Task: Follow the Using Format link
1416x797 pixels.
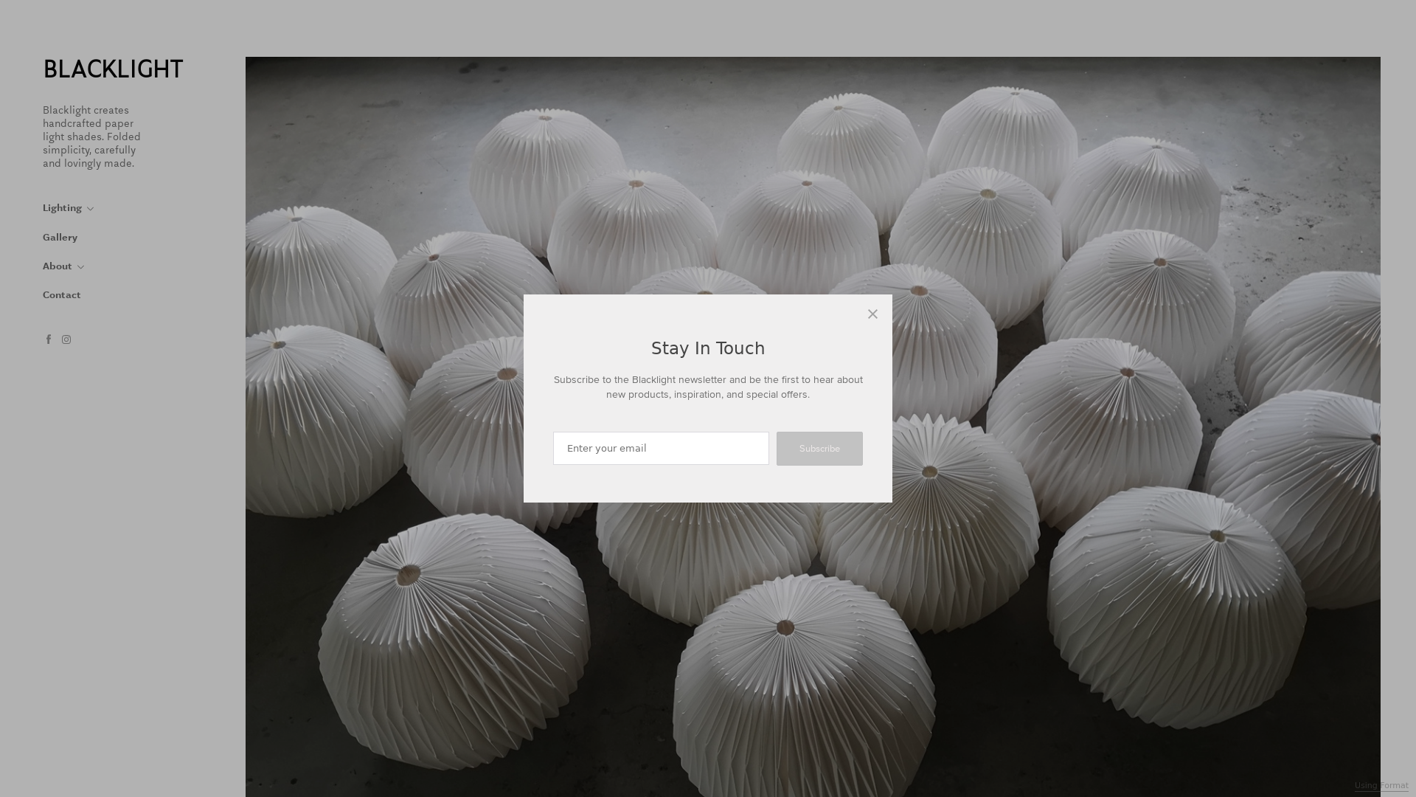Action: click(x=1381, y=786)
